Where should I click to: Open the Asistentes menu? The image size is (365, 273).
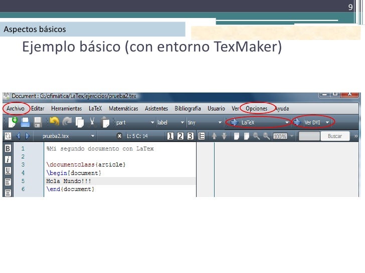(x=156, y=108)
